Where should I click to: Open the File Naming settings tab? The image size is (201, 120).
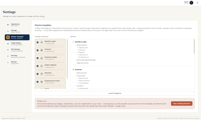(17, 50)
